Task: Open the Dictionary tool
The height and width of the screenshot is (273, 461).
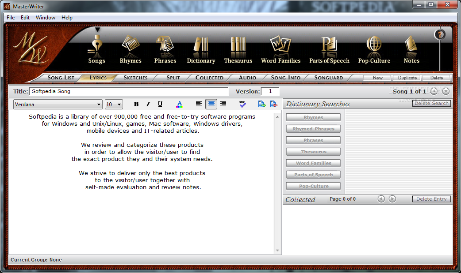Action: [x=201, y=49]
